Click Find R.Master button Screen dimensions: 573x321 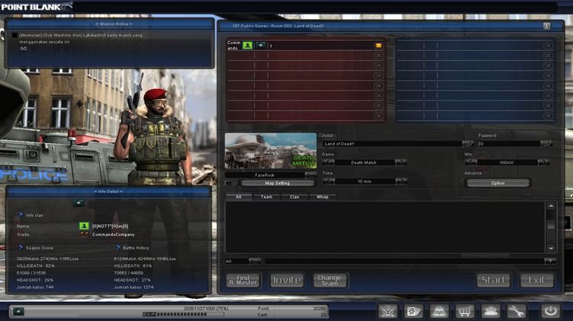coord(243,280)
